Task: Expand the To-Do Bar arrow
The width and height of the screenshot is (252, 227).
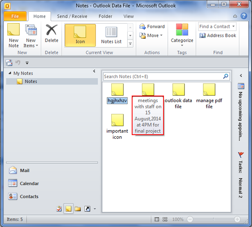Action: coord(241,76)
